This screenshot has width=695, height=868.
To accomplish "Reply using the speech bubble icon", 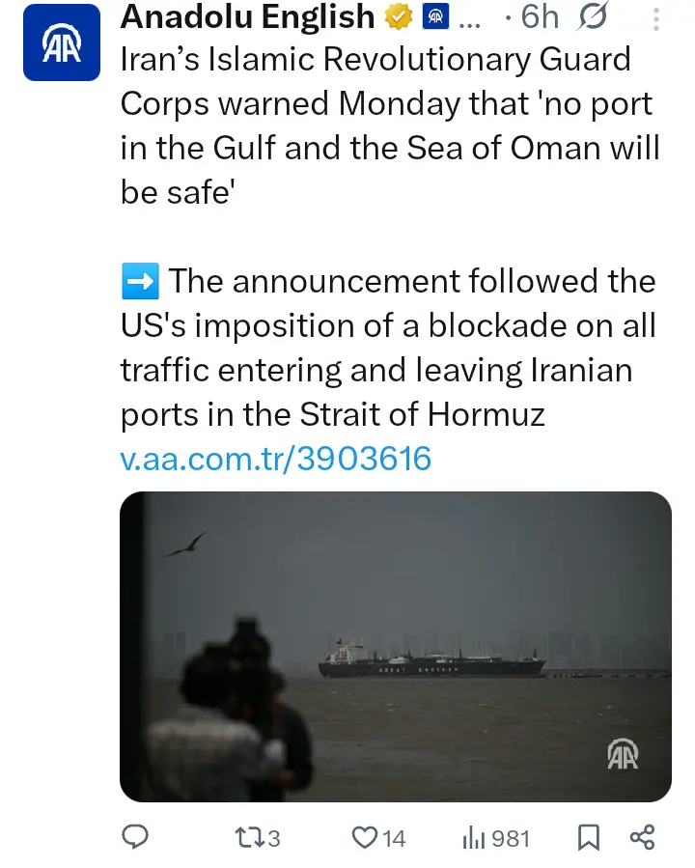I will (137, 837).
